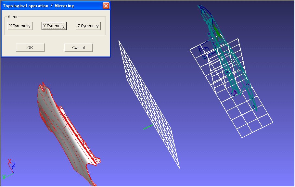The width and height of the screenshot is (295, 187).
Task: Click the XYZ axis triad indicator
Action: coord(8,169)
